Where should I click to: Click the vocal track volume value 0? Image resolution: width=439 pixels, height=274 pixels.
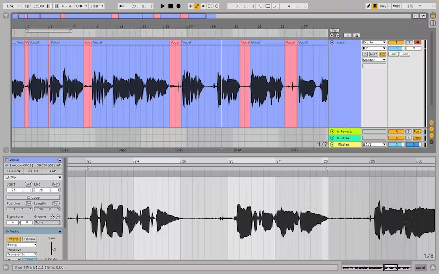(396, 48)
